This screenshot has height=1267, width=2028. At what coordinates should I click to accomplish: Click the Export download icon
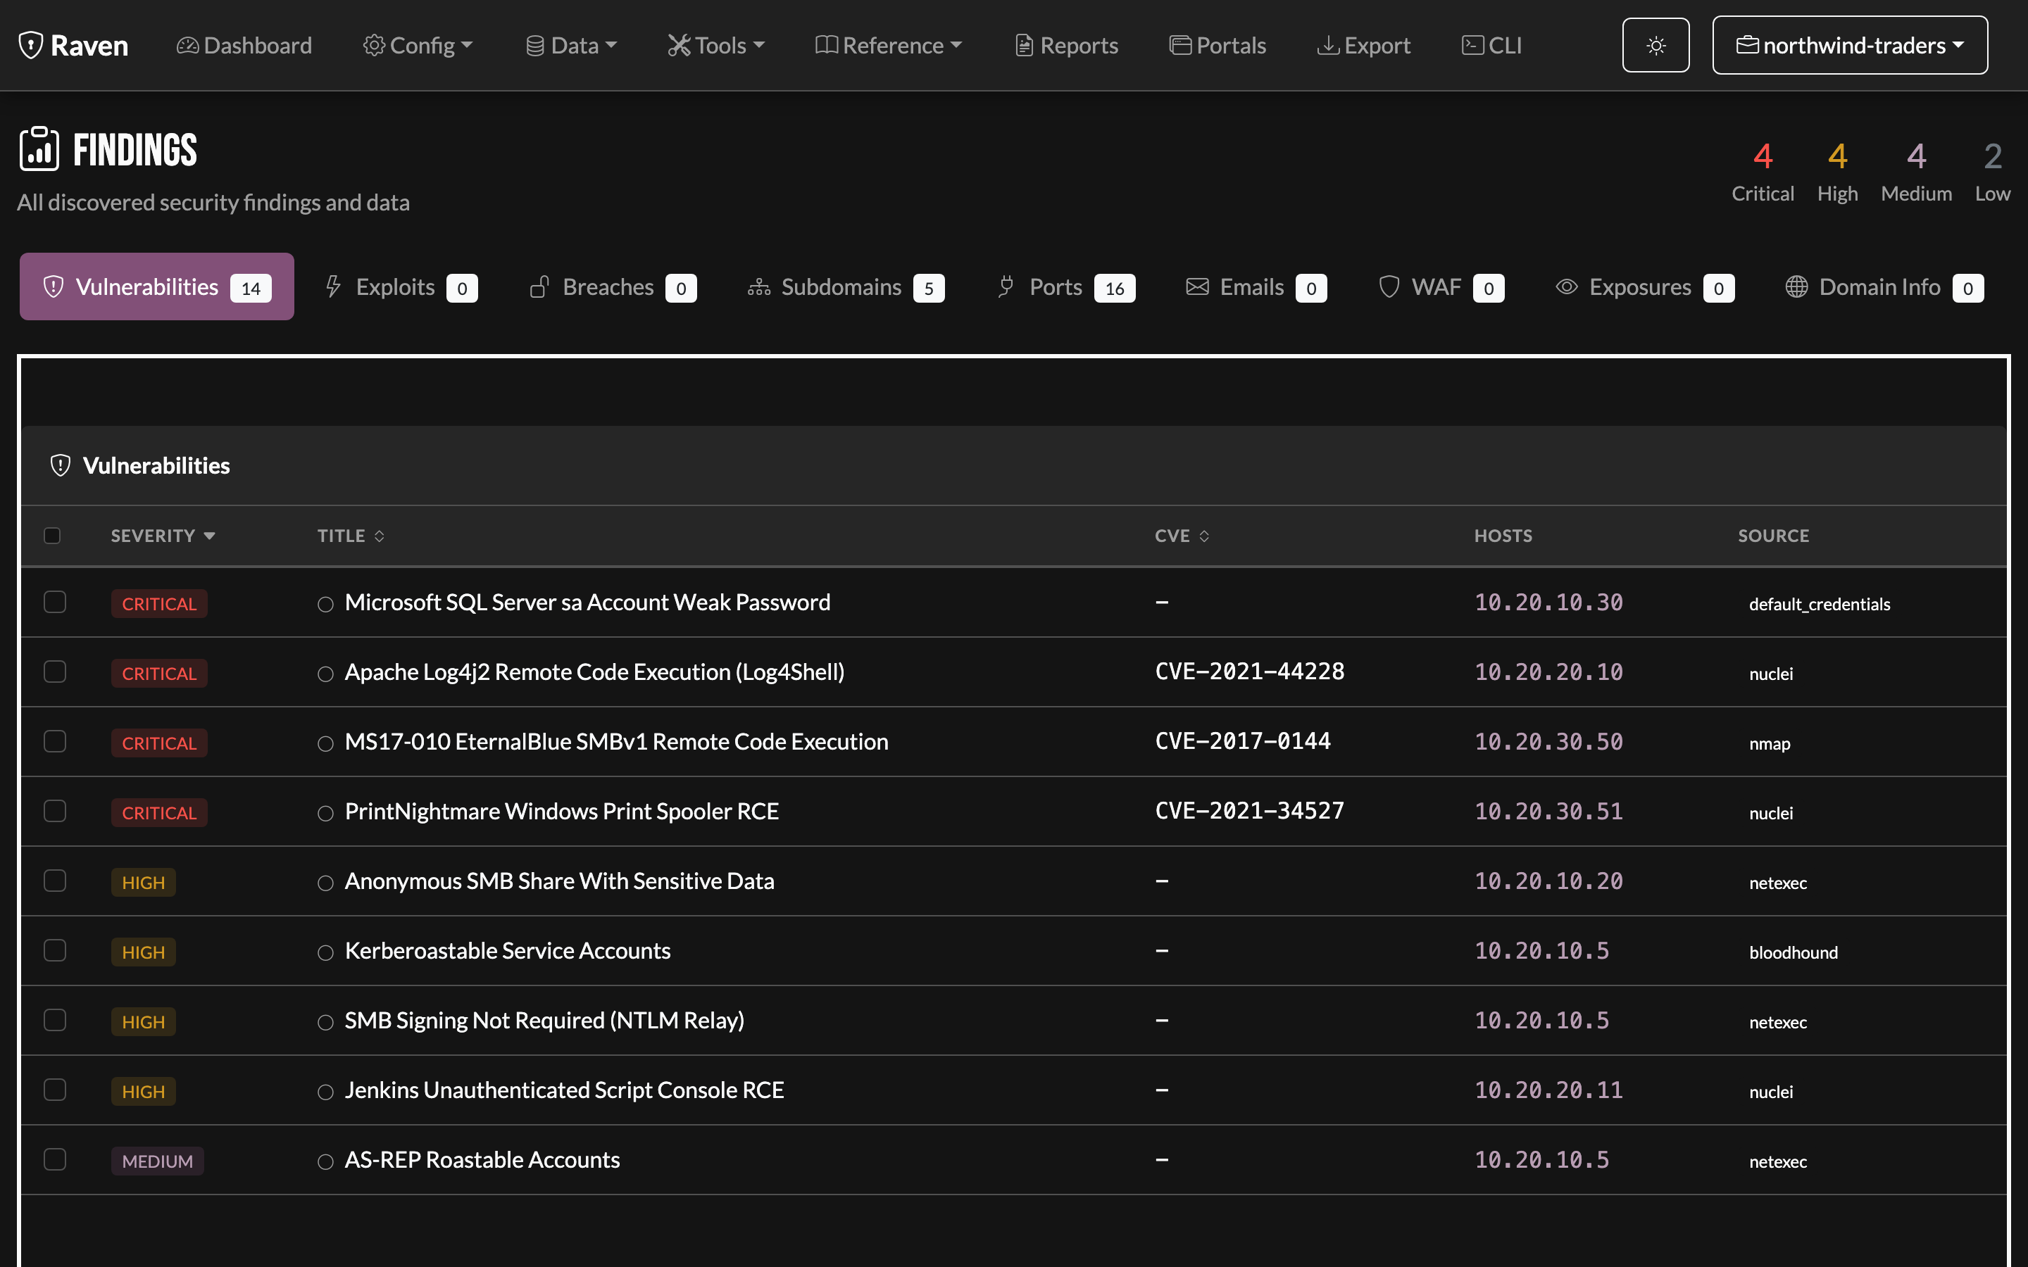[1327, 45]
